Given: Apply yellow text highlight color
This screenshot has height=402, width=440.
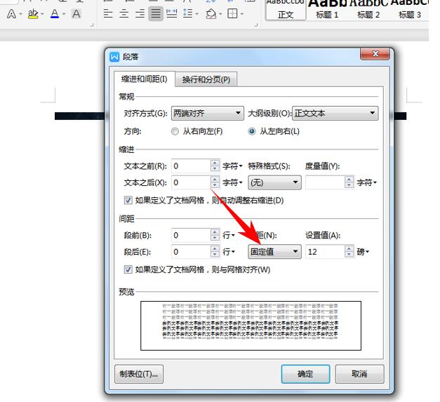Looking at the screenshot, I should pos(33,13).
